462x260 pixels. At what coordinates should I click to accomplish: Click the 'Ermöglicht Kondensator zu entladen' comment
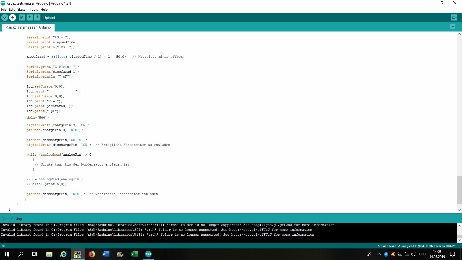tap(133, 145)
